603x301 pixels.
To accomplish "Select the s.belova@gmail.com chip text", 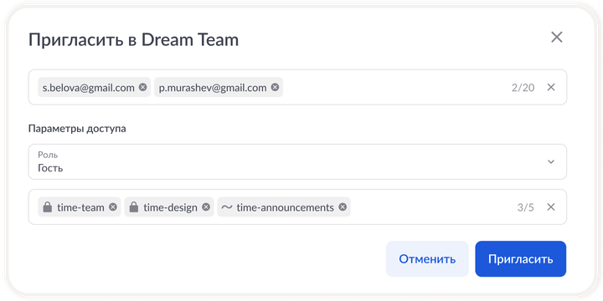I will (x=89, y=88).
